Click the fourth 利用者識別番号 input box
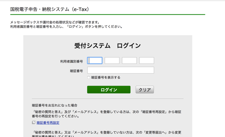This screenshot has width=225, height=137. (x=146, y=60)
